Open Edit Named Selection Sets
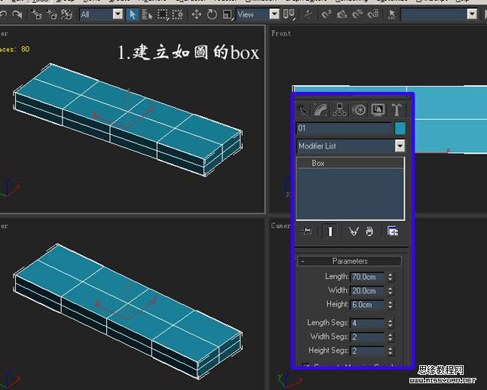Image resolution: width=487 pixels, height=390 pixels. click(x=392, y=14)
